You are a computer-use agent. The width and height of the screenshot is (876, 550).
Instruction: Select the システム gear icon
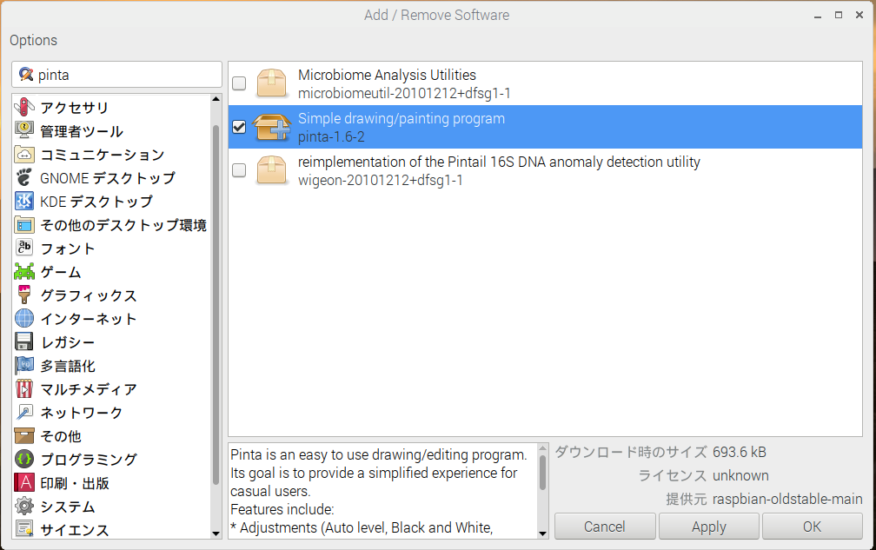pyautogui.click(x=24, y=506)
